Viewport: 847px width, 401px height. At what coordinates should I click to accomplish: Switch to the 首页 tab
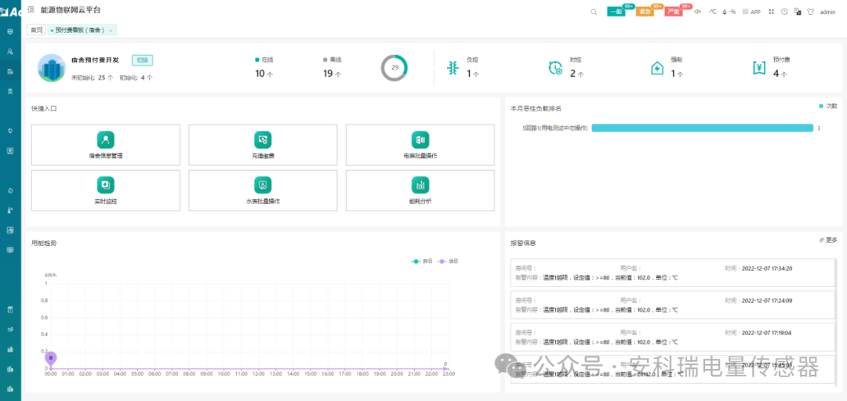[35, 30]
